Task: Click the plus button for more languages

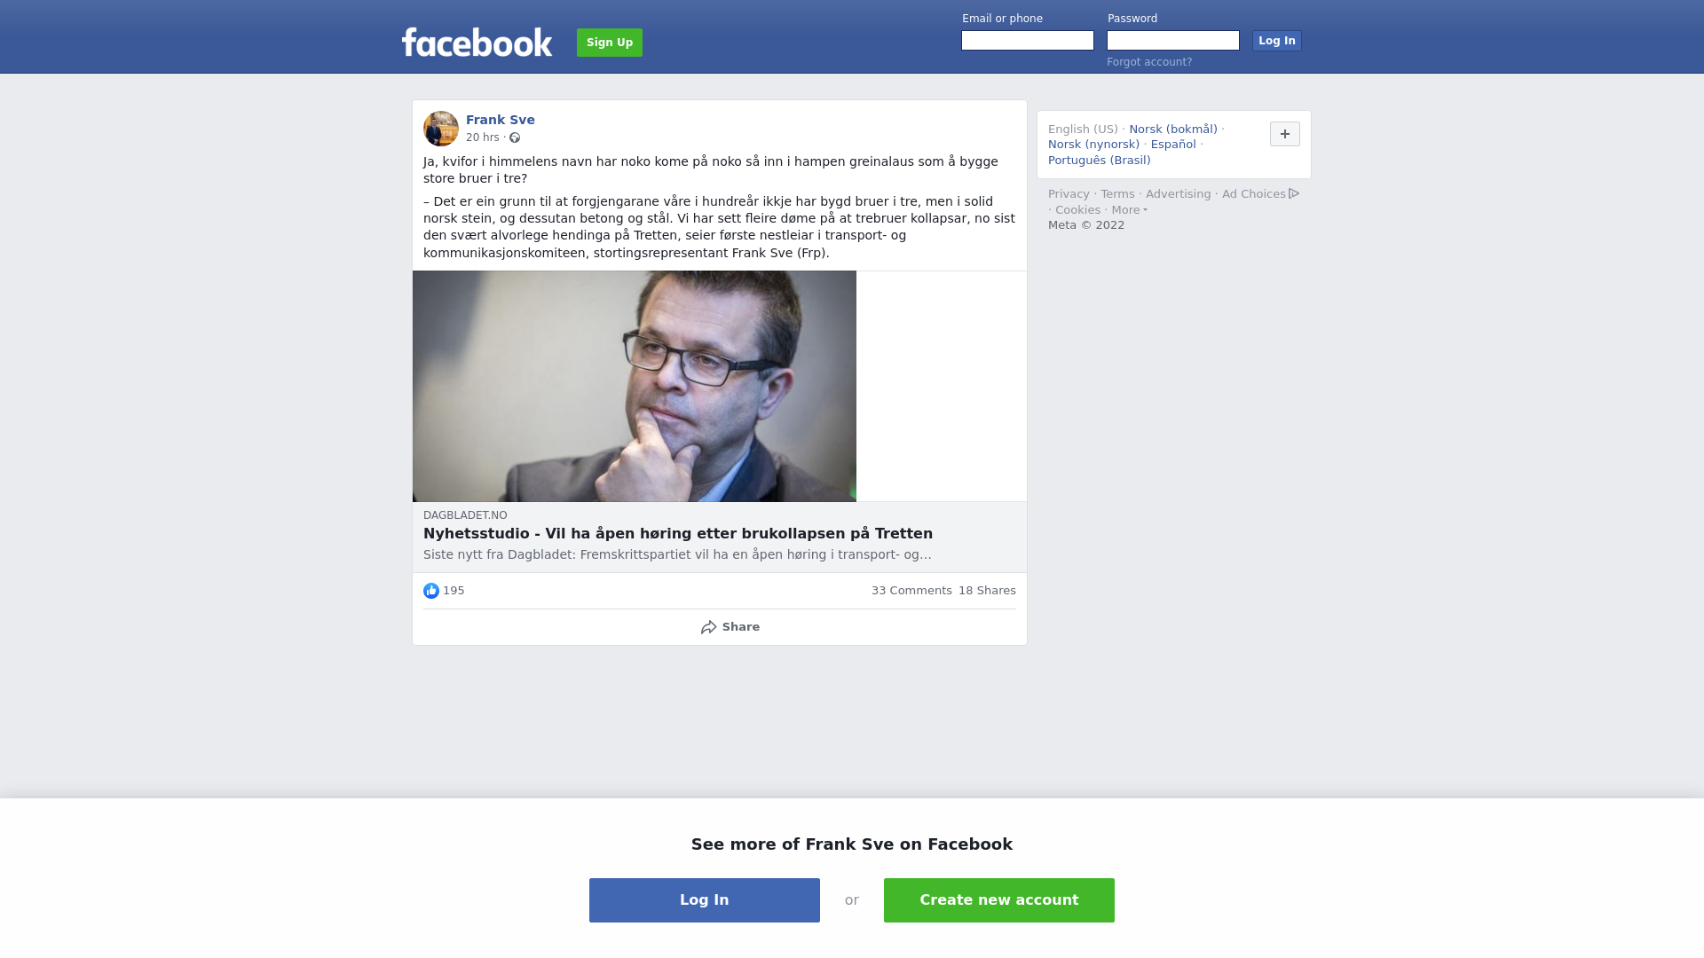Action: point(1285,134)
